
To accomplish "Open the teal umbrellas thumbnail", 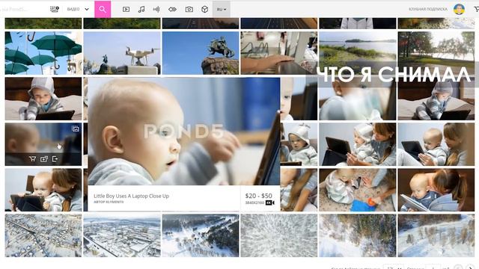I will 43,53.
